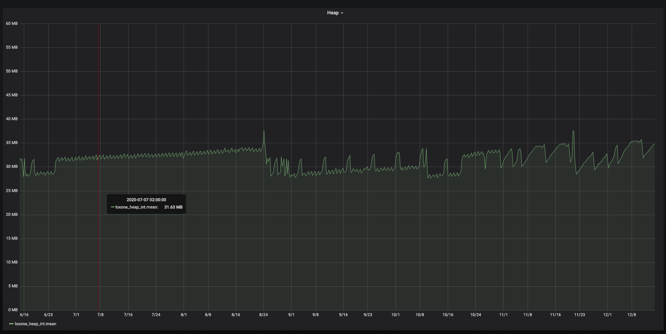Click the 0 MB y-axis label
The width and height of the screenshot is (666, 334).
point(13,310)
